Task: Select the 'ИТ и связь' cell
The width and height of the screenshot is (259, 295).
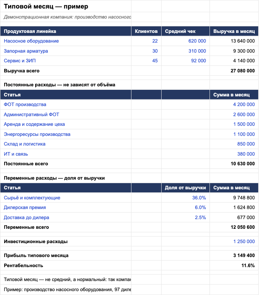Action: pyautogui.click(x=66, y=154)
